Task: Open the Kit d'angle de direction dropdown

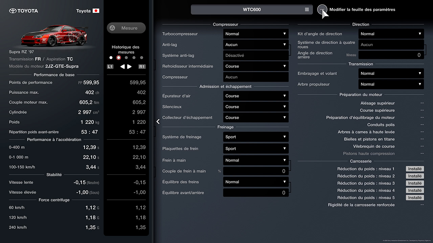Action: 391,34
